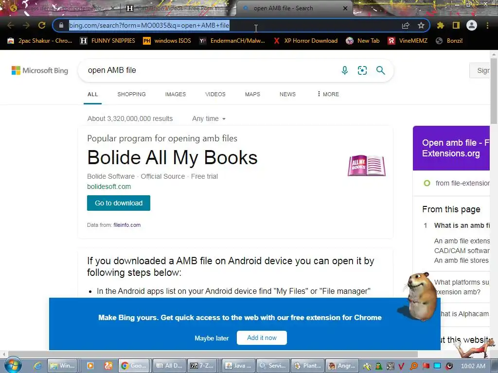Click Maybe later on the Bing banner
Image resolution: width=498 pixels, height=373 pixels.
pyautogui.click(x=212, y=338)
